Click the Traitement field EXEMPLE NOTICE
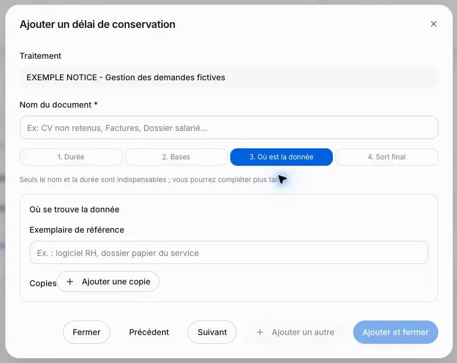This screenshot has height=363, width=457. 228,77
